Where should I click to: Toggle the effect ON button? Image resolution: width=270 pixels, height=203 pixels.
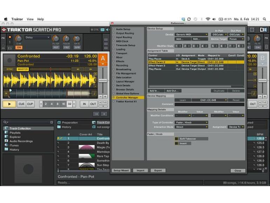point(19,47)
